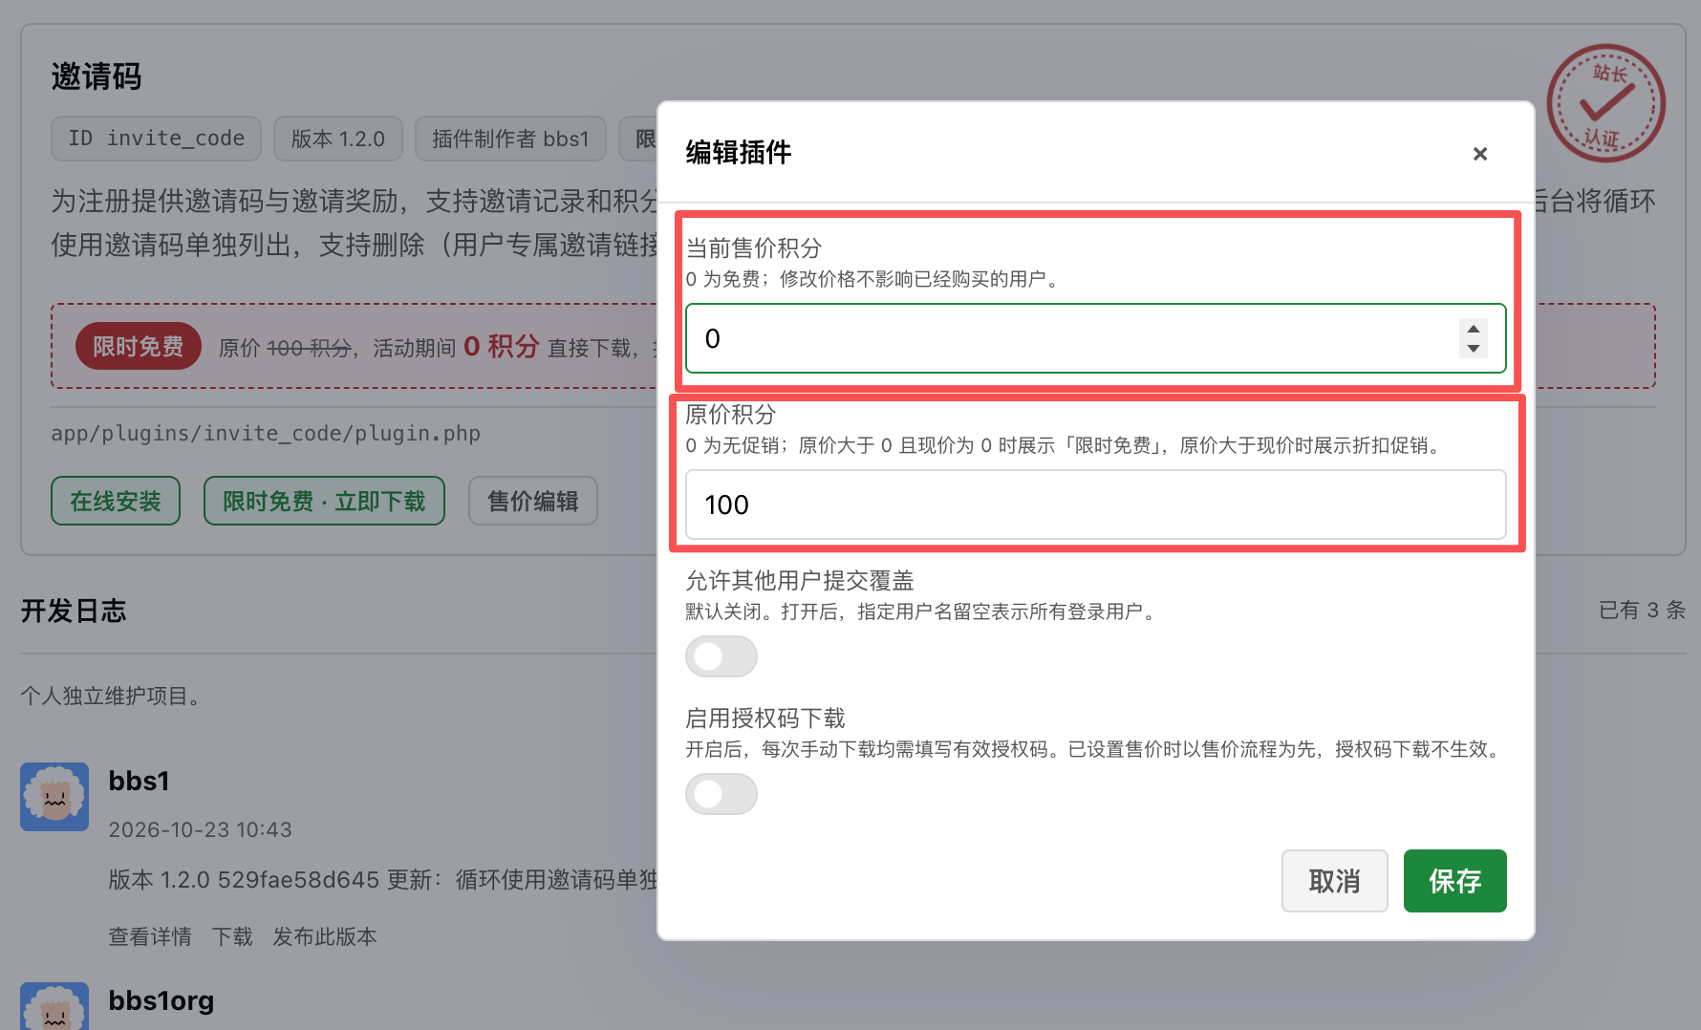Click bbs1org's avatar

click(54, 1006)
